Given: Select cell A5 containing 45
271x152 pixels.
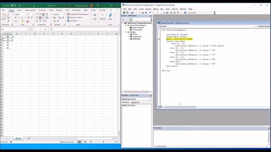Looking at the screenshot, I should tap(8, 48).
